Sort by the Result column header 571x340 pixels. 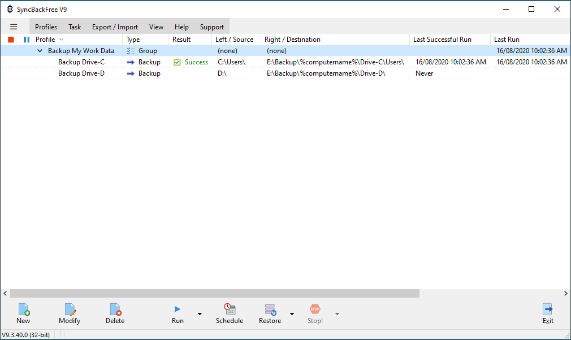(x=181, y=40)
